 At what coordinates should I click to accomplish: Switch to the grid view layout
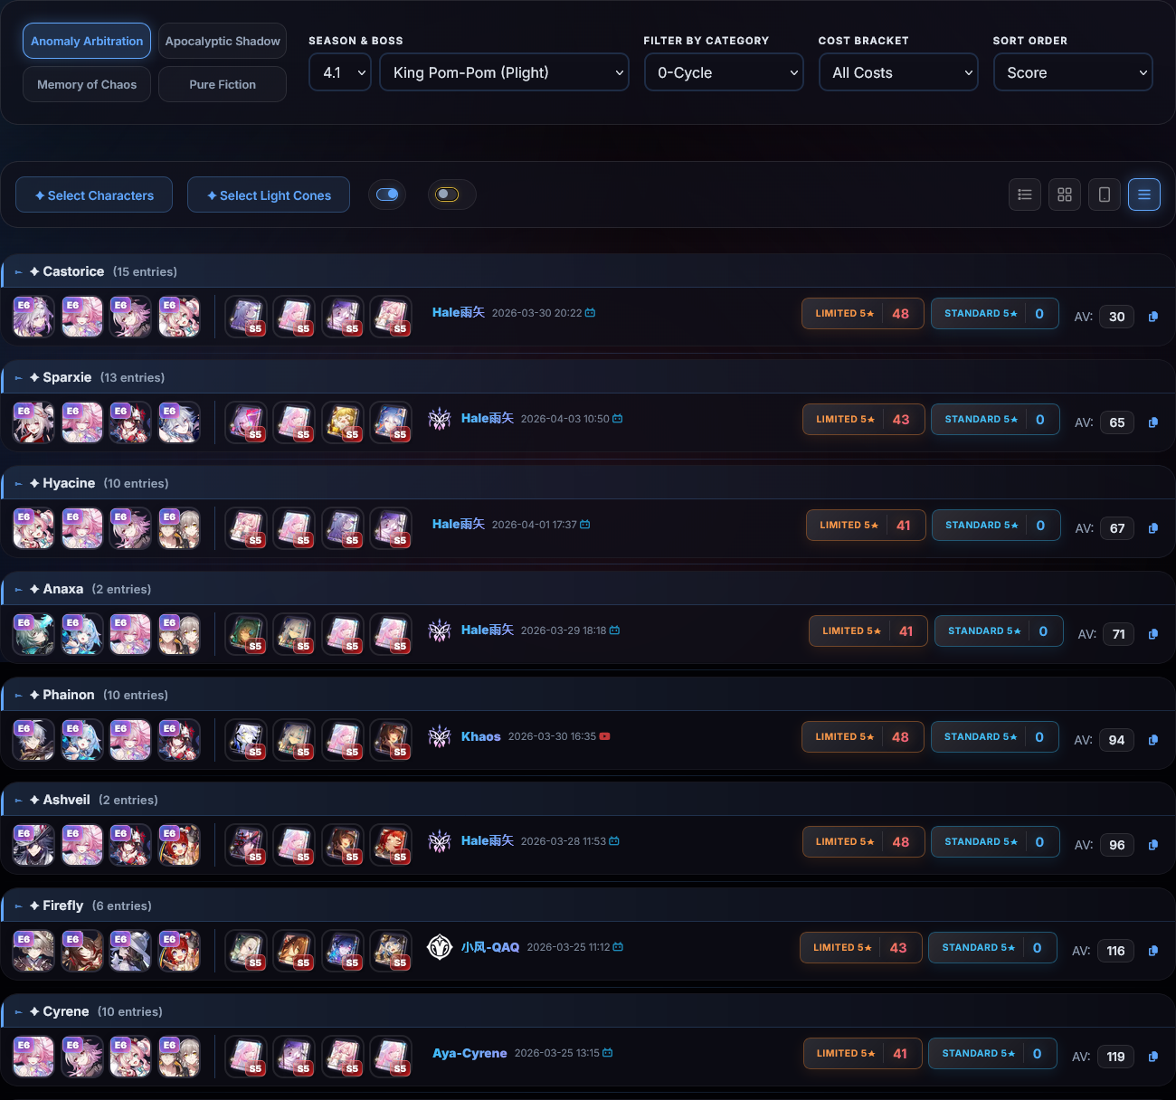(1065, 194)
